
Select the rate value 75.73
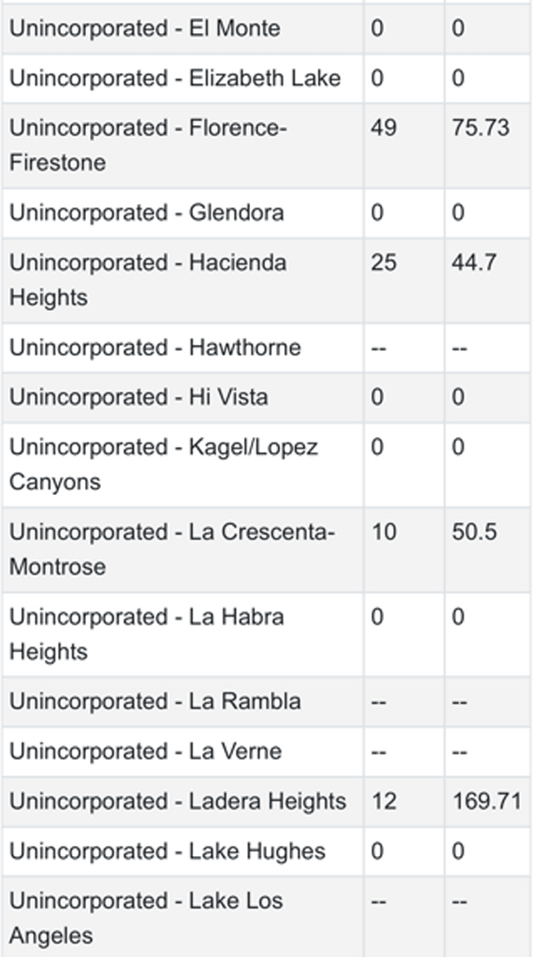click(x=481, y=128)
